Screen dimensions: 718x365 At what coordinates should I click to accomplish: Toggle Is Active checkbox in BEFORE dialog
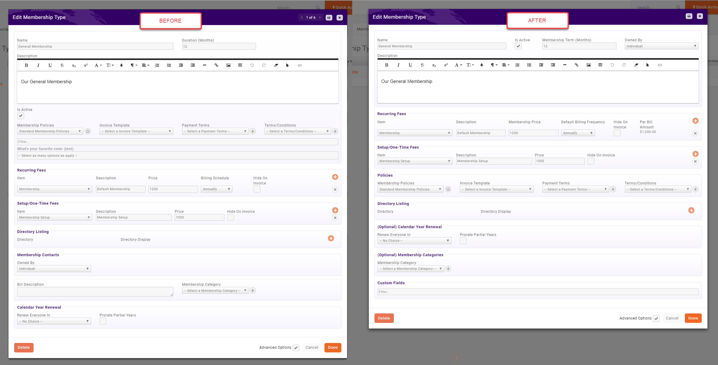click(21, 116)
